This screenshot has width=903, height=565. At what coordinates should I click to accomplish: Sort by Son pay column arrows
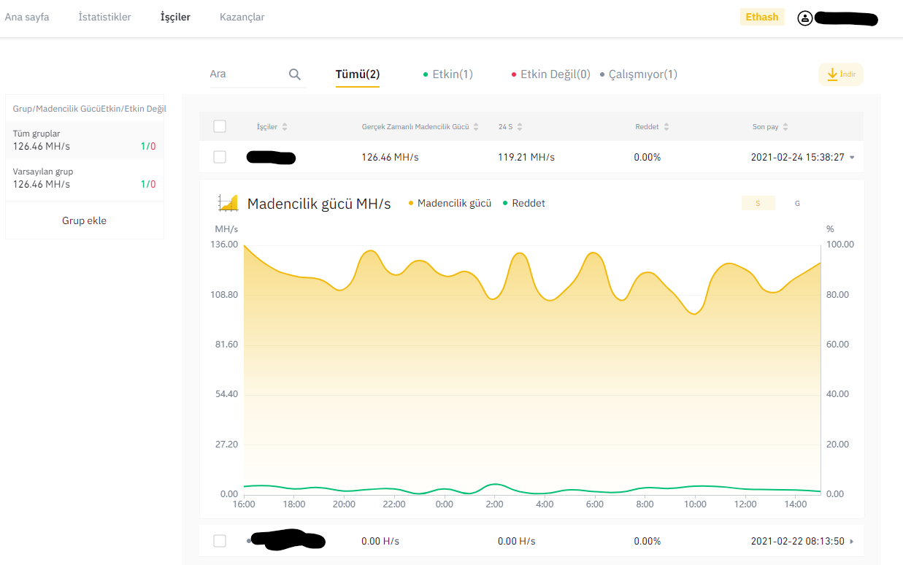tap(785, 127)
